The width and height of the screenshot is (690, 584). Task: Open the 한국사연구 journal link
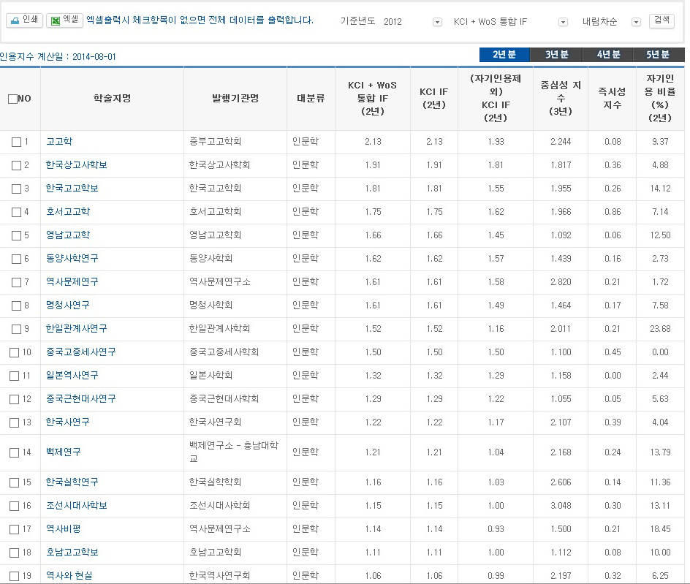(x=68, y=422)
